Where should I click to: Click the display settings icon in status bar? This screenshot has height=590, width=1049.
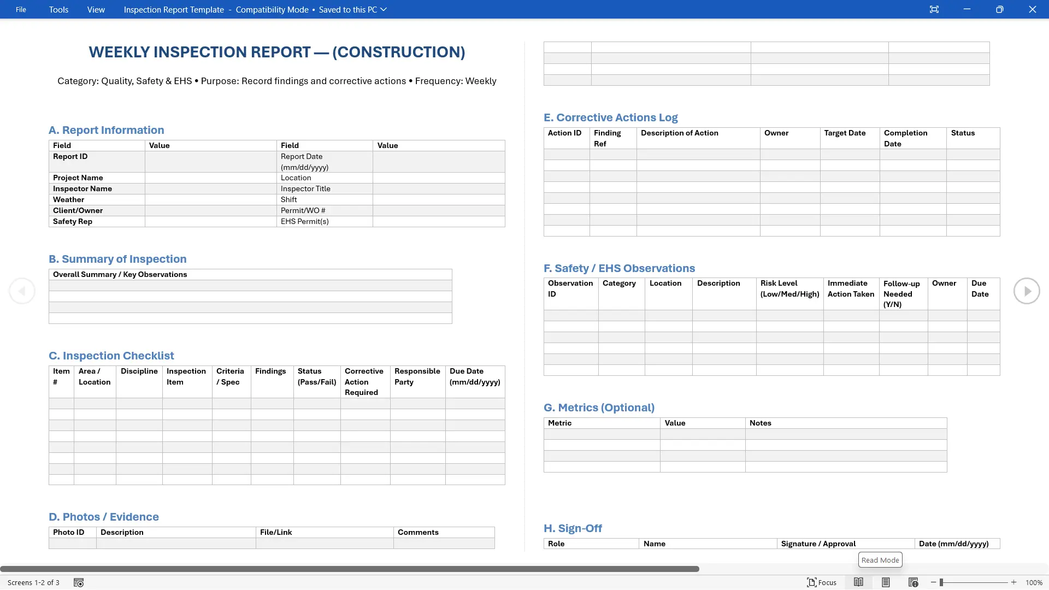(x=79, y=582)
